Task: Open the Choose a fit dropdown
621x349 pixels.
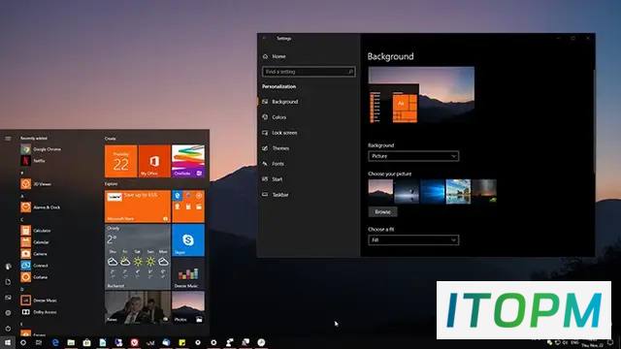Action: tap(413, 240)
